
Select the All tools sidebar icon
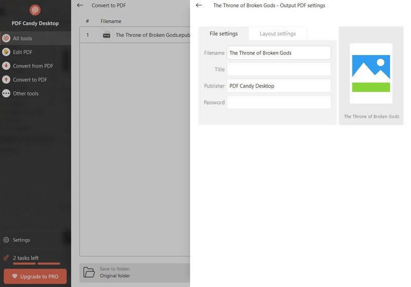pos(6,39)
